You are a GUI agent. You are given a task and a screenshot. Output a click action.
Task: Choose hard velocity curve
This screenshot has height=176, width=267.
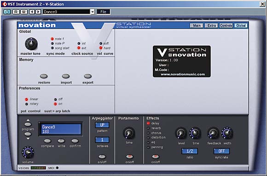point(101,48)
